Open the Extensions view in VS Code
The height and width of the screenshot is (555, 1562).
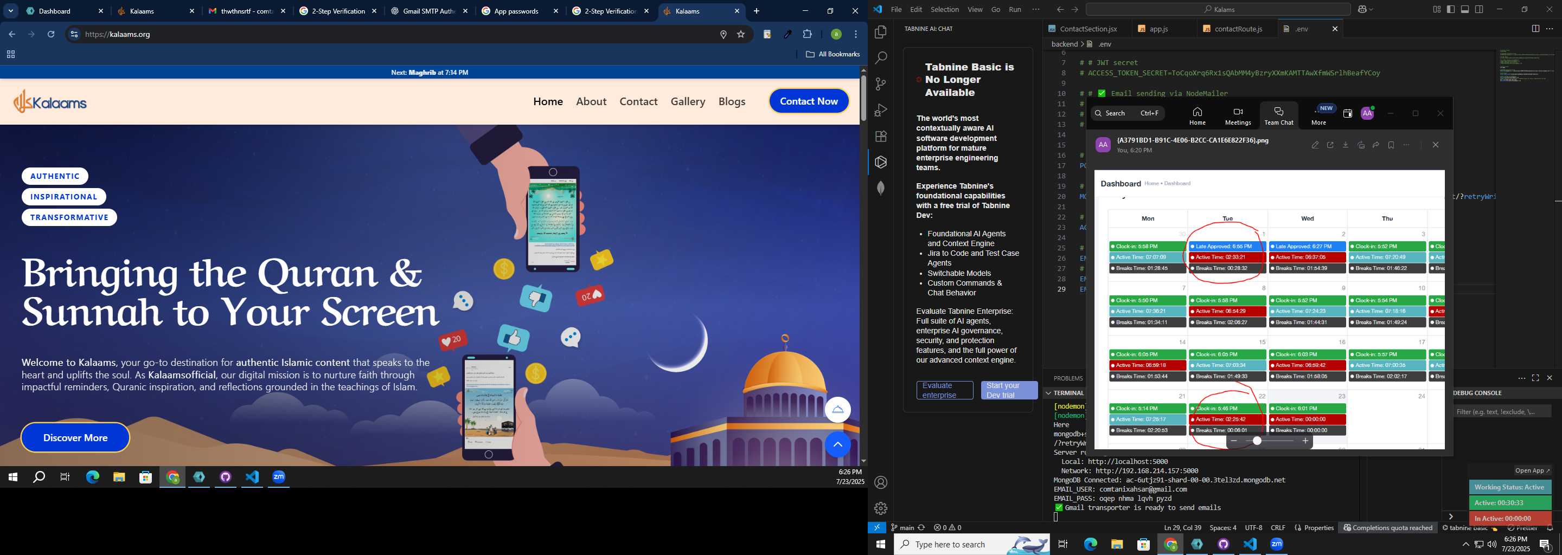tap(880, 137)
